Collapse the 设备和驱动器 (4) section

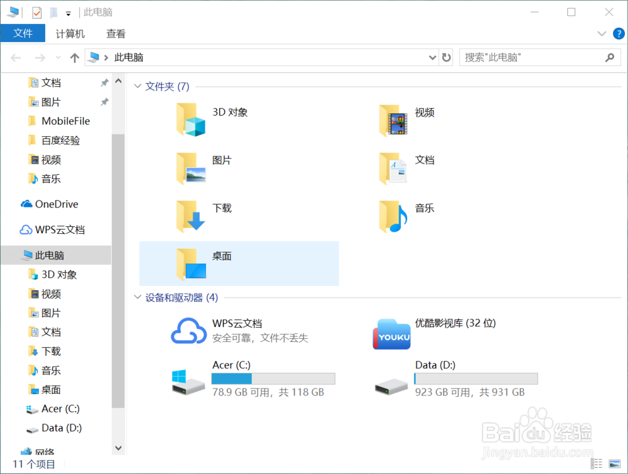[138, 297]
